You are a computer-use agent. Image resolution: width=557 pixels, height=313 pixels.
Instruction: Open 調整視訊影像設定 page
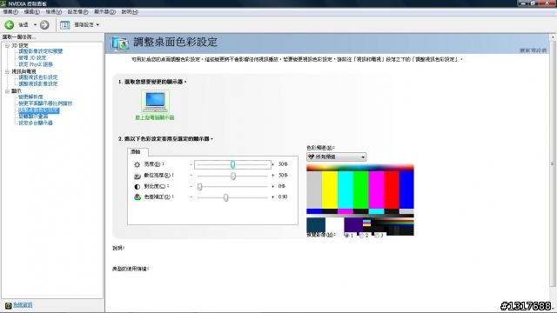[x=38, y=83]
